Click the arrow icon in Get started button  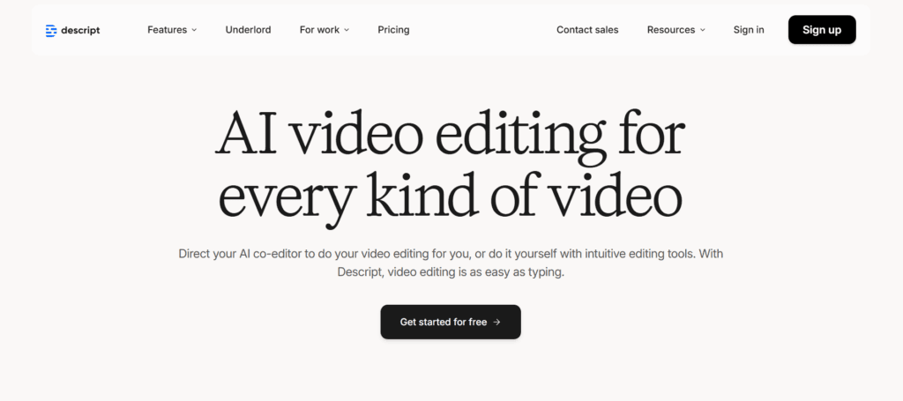point(497,322)
